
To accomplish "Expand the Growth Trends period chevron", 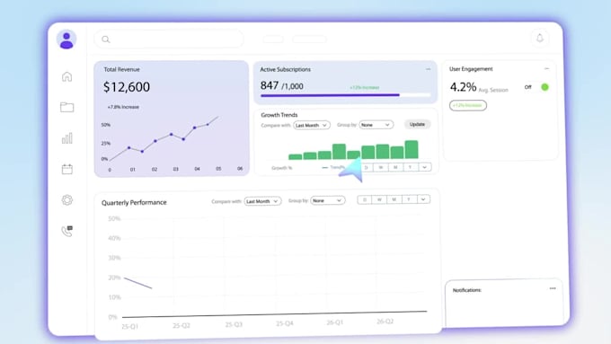I will (424, 167).
